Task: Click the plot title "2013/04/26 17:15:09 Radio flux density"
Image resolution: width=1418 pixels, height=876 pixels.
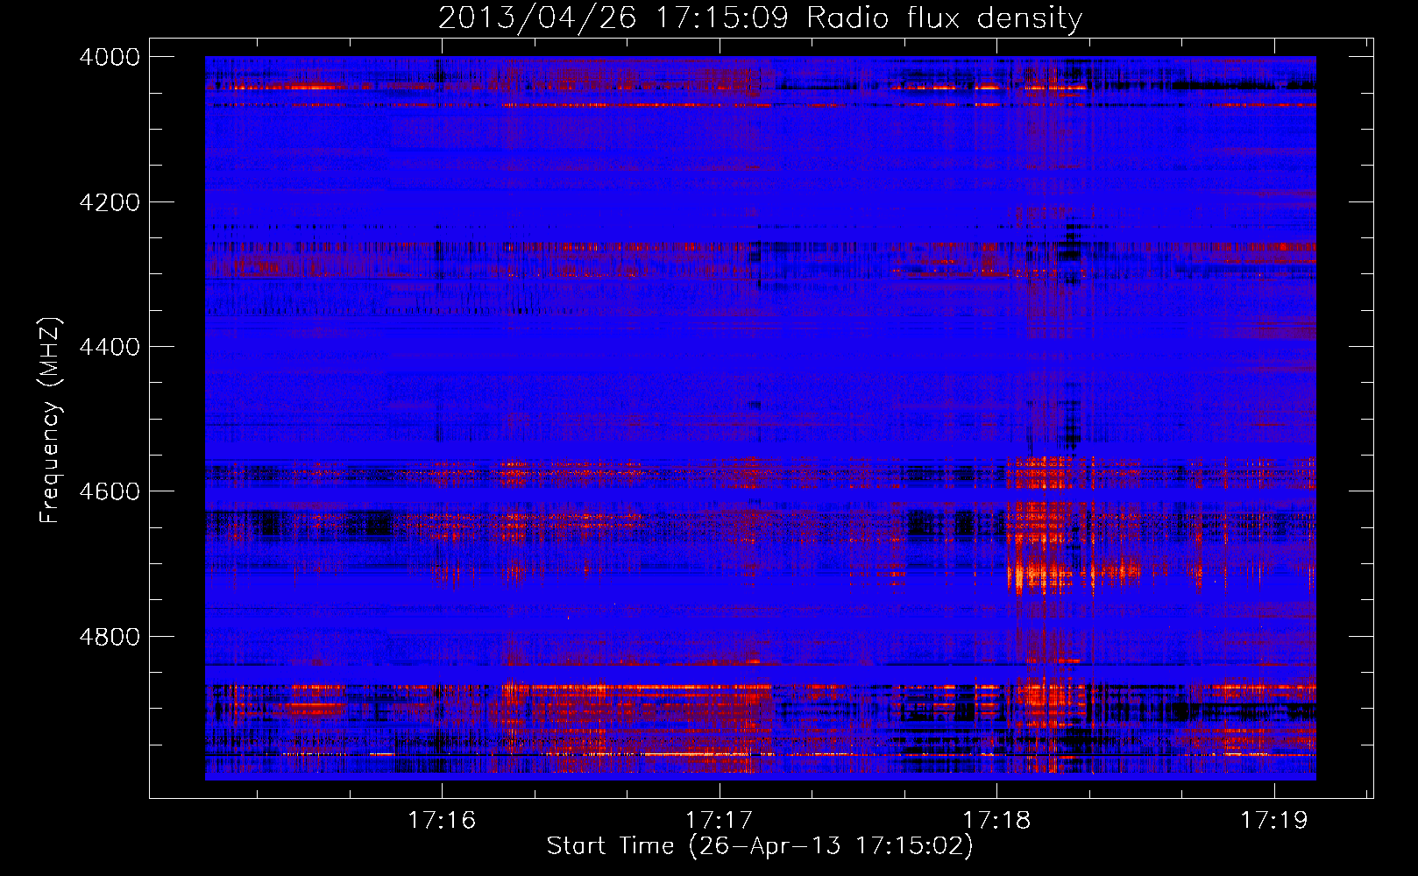Action: (x=760, y=18)
